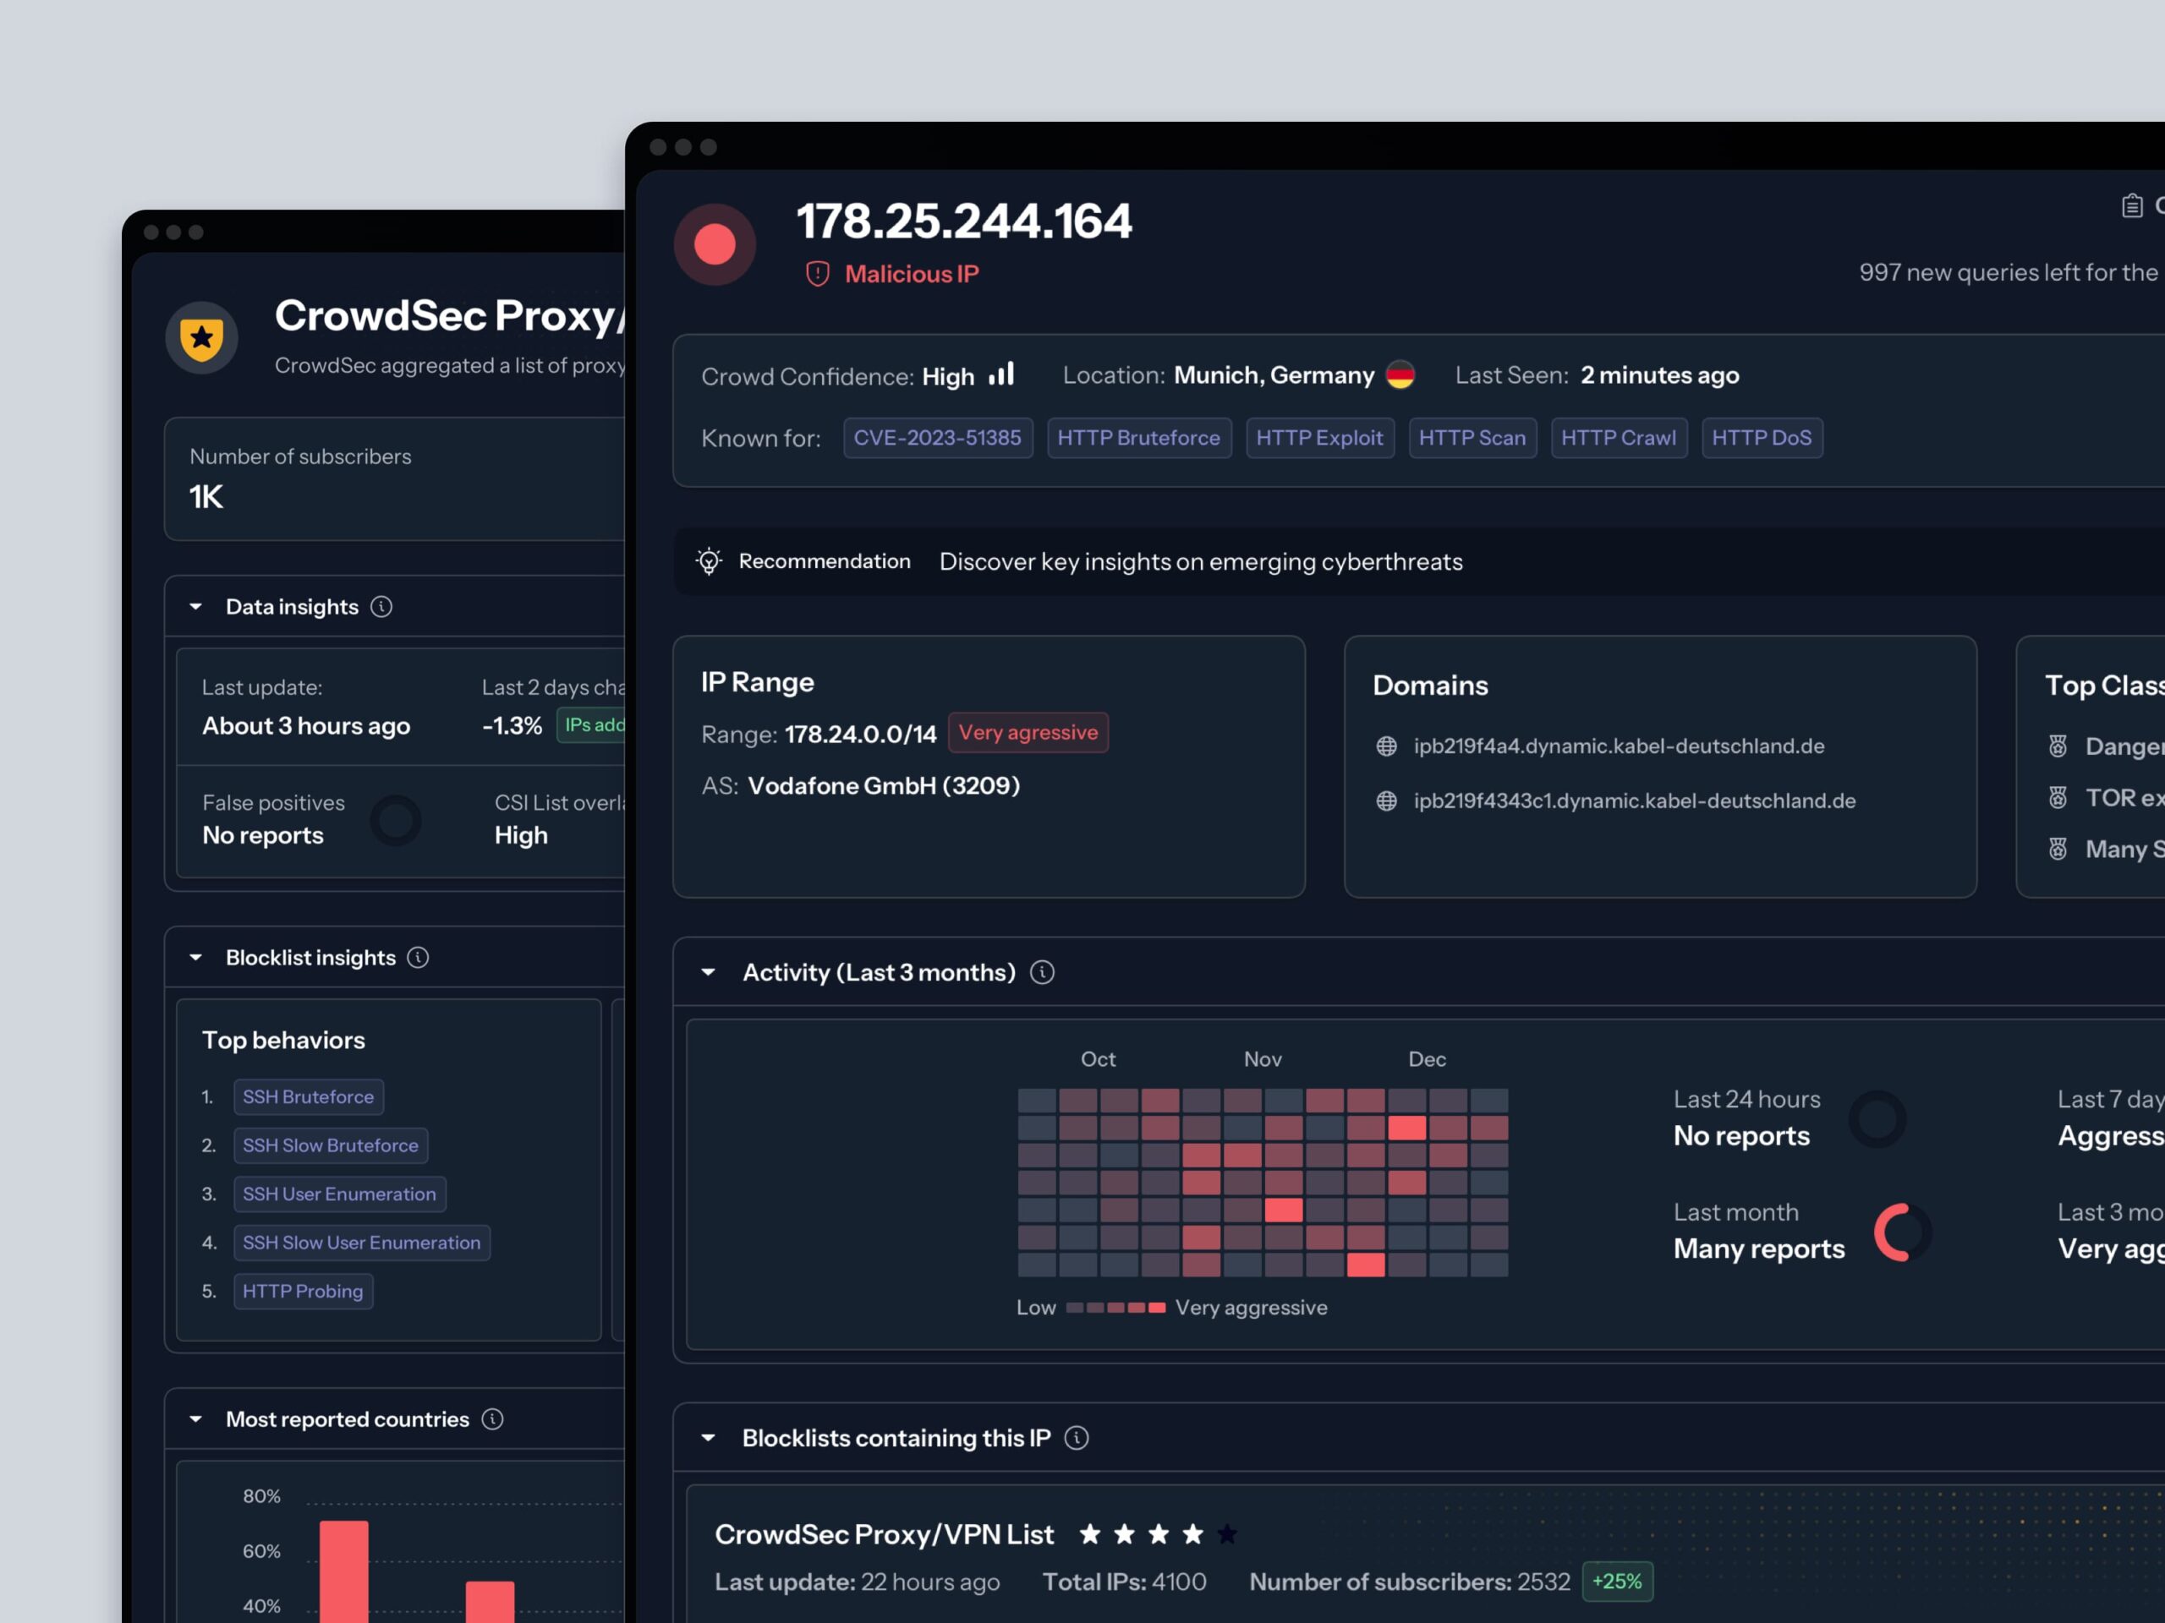
Task: Collapse the Data insights section
Action: [195, 607]
